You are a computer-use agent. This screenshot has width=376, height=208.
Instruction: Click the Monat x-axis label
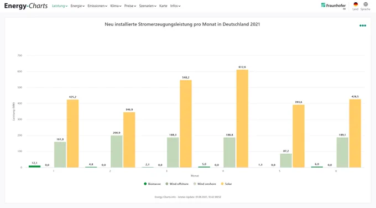click(195, 176)
